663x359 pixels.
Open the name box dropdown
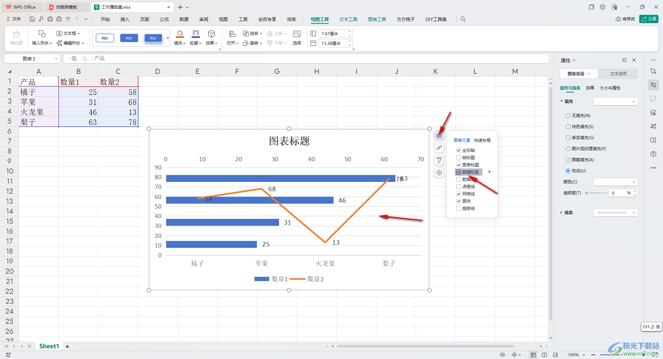point(56,59)
